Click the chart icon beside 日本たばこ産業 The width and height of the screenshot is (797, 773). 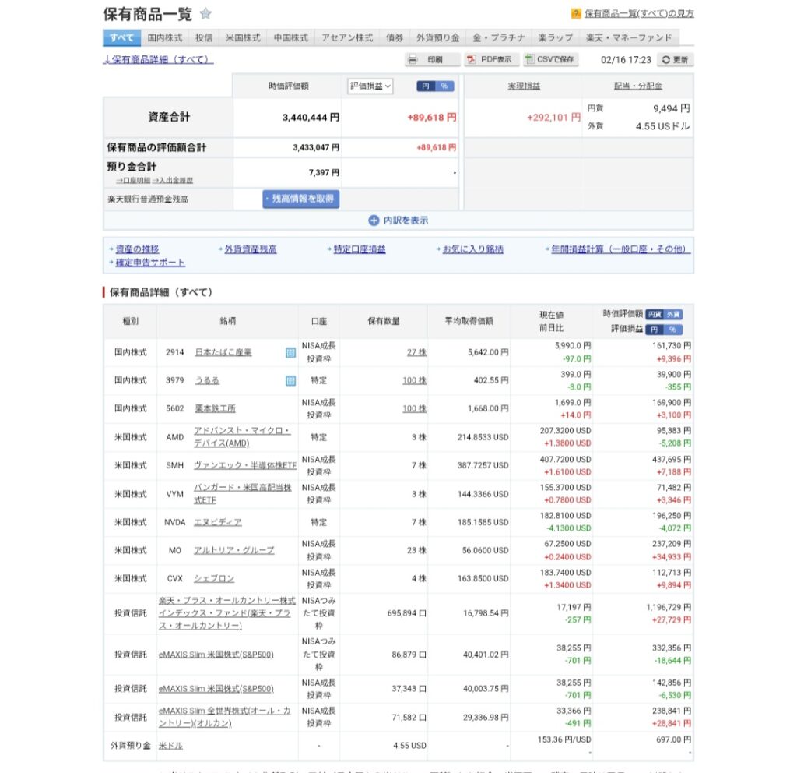[x=290, y=352]
